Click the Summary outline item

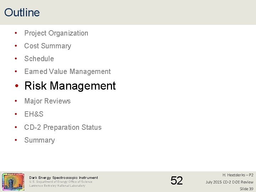(x=39, y=140)
